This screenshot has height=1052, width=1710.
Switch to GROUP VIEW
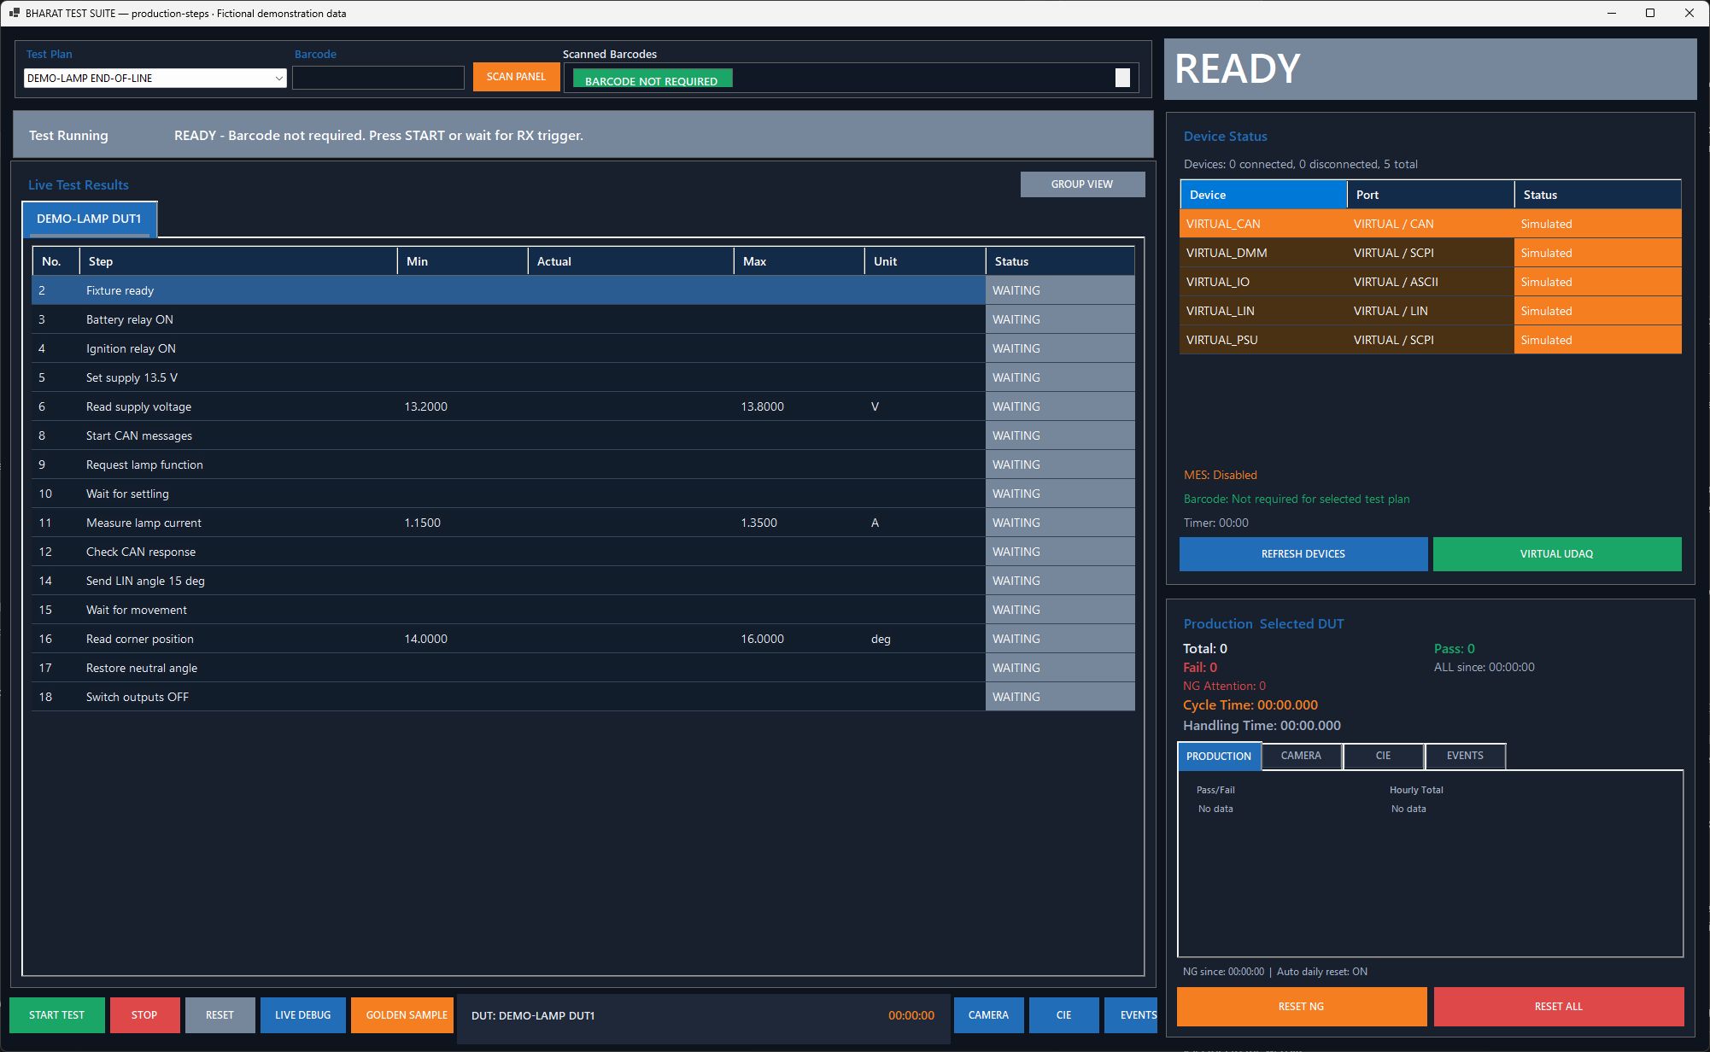click(1082, 184)
